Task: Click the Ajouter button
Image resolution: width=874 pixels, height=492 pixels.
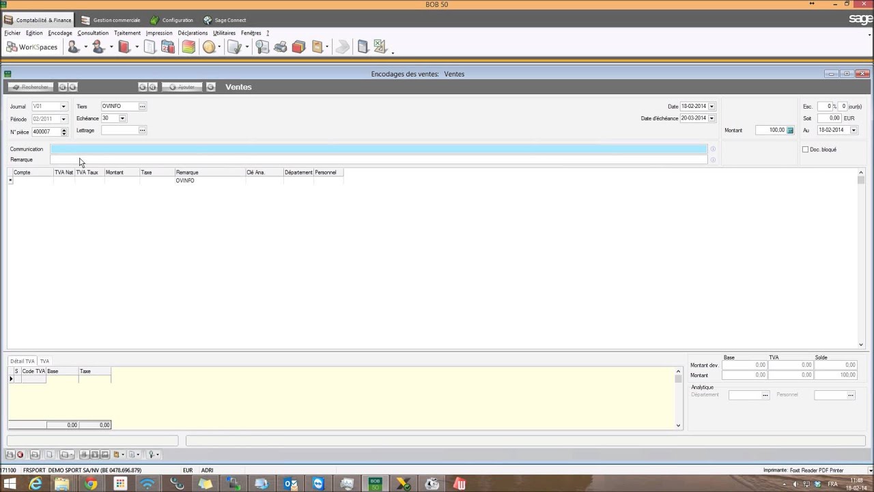Action: tap(182, 87)
